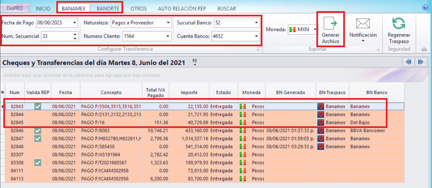This screenshot has height=188, width=432.
Task: Open the Naturaleza dropdown
Action: coord(168,23)
